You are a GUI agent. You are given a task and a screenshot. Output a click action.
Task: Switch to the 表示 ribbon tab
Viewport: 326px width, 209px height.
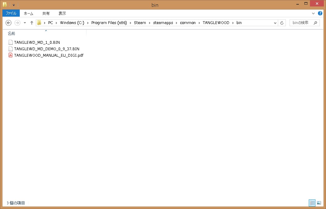[x=62, y=13]
